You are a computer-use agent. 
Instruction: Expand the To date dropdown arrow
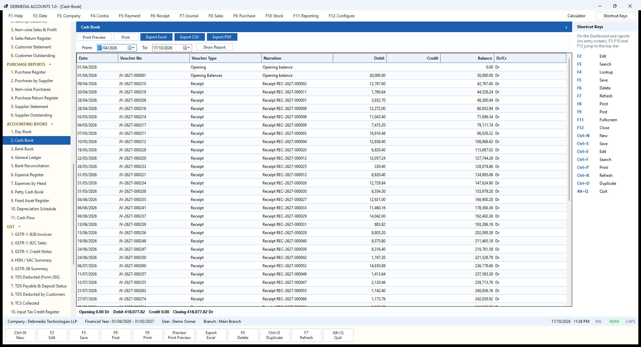[x=189, y=48]
